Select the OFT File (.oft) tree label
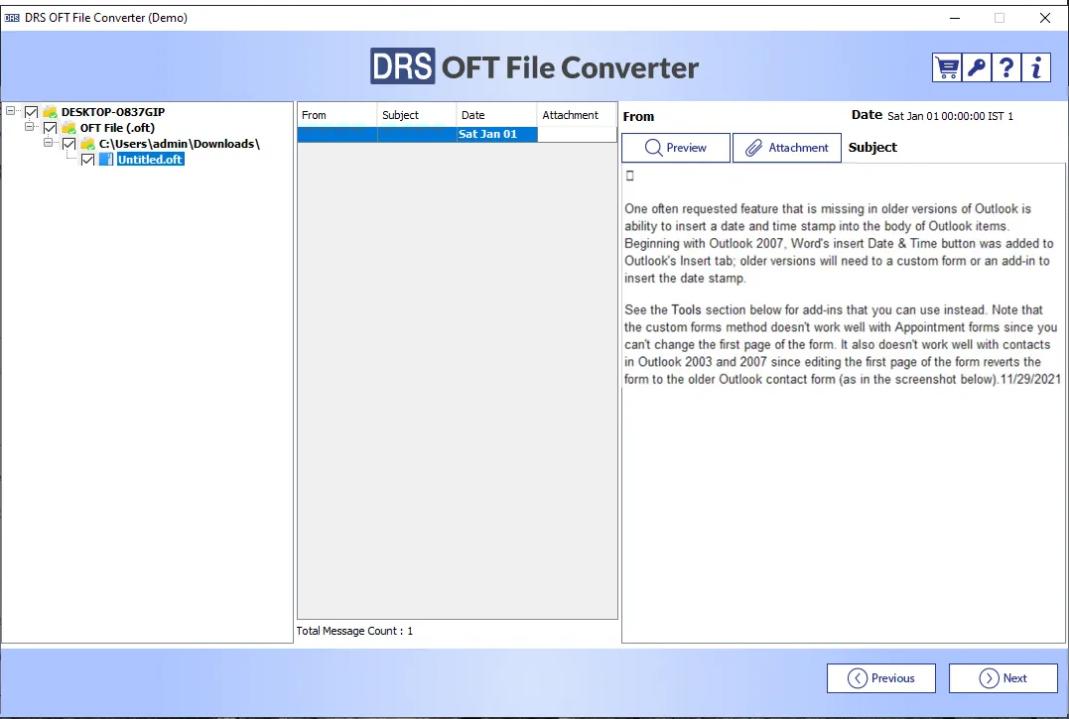1069x719 pixels. pyautogui.click(x=117, y=128)
